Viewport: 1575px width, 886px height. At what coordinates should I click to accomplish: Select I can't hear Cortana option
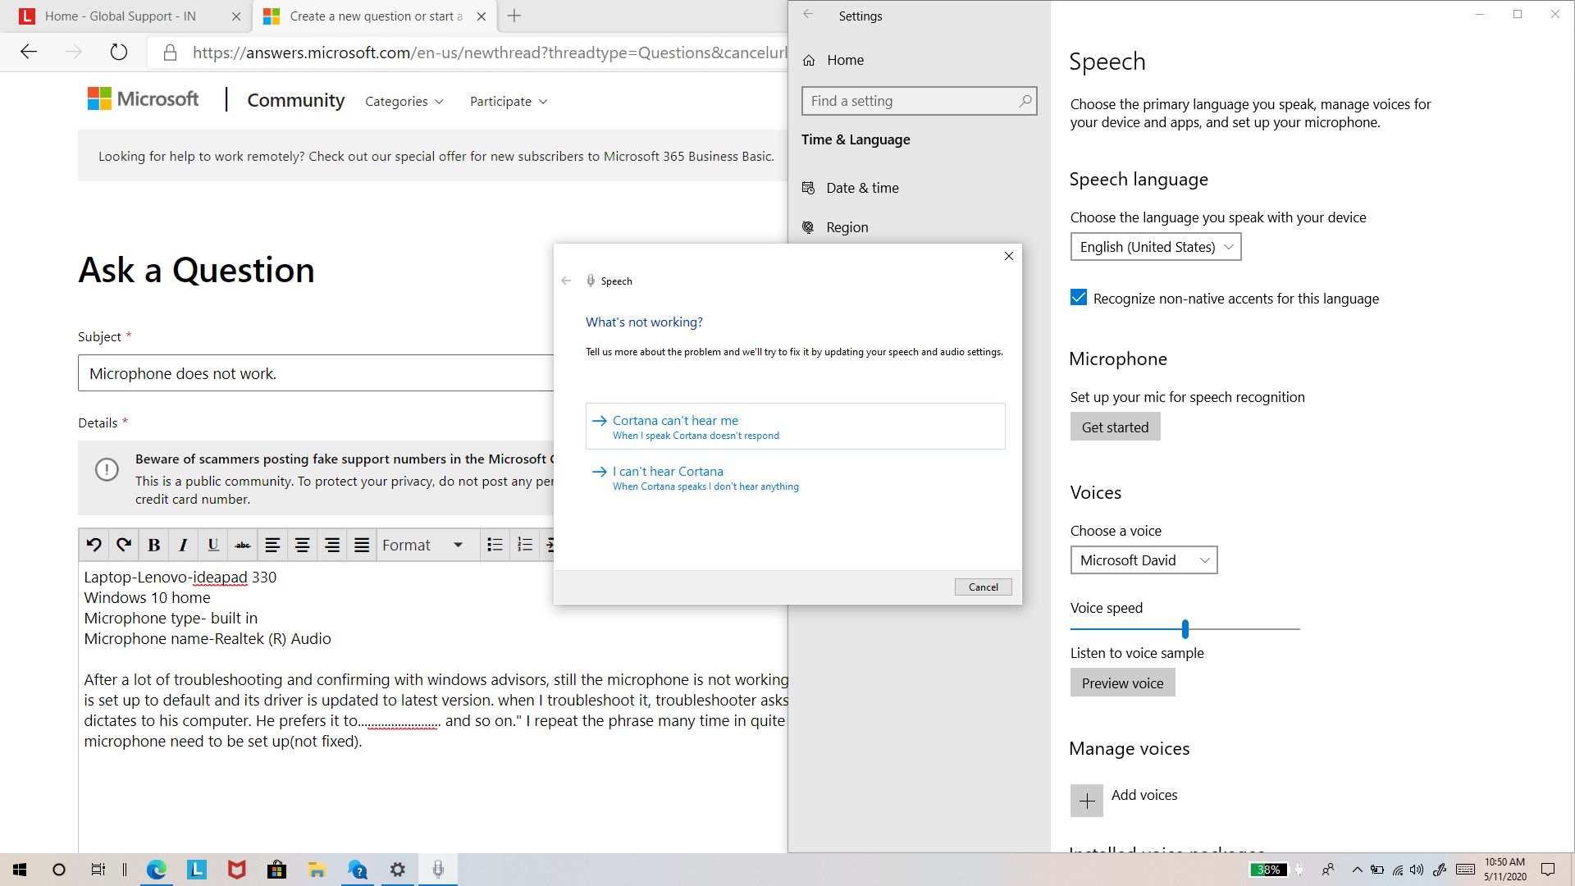coord(795,477)
